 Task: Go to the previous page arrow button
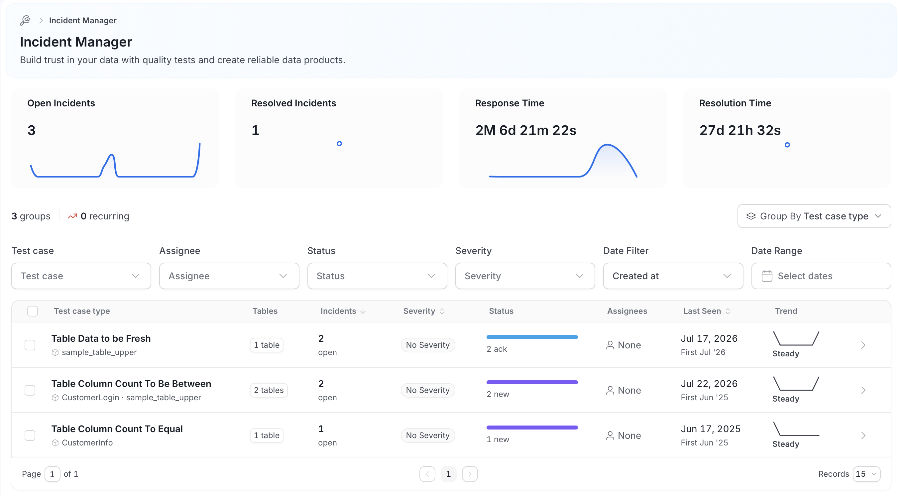pyautogui.click(x=427, y=474)
